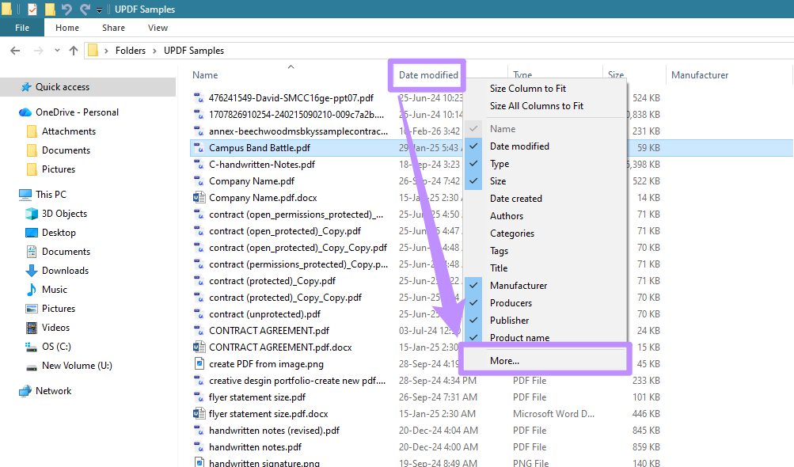Toggle Title column in context menu

pos(498,268)
